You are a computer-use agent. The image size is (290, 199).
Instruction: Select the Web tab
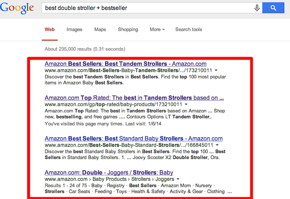[x=50, y=29]
